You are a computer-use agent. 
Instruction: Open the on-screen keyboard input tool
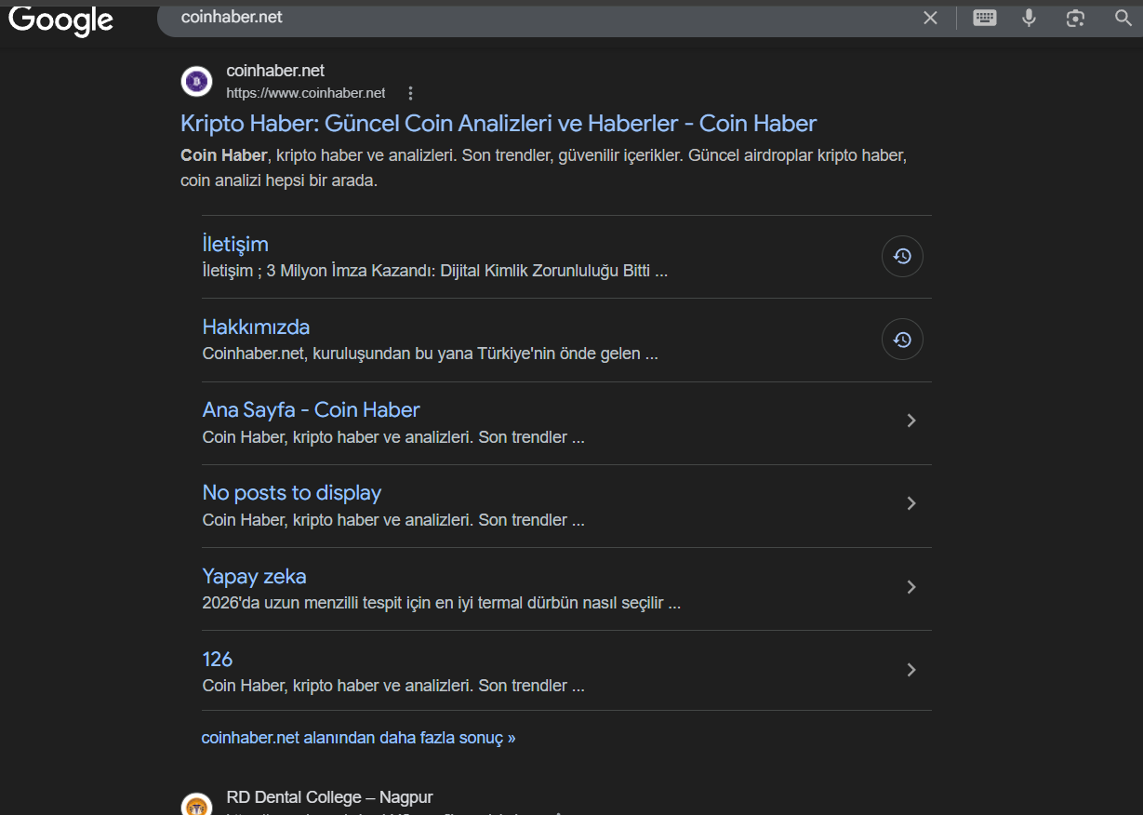pyautogui.click(x=985, y=18)
